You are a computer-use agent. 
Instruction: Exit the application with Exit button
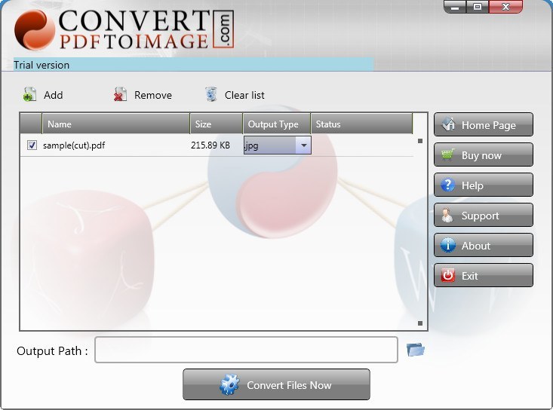point(483,275)
